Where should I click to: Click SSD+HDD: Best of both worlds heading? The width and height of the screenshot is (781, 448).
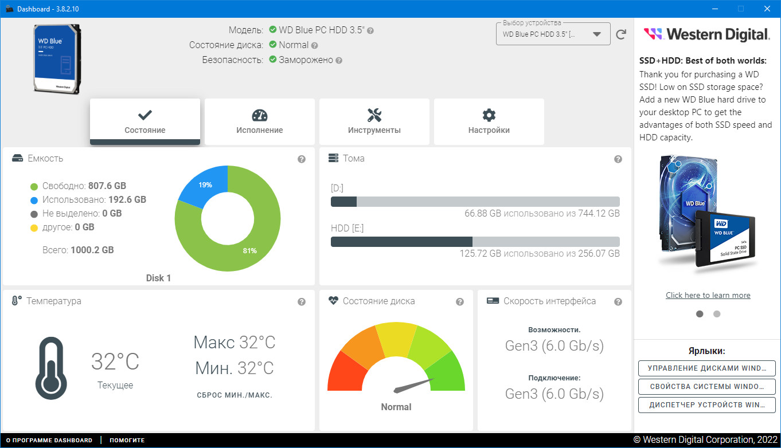703,61
